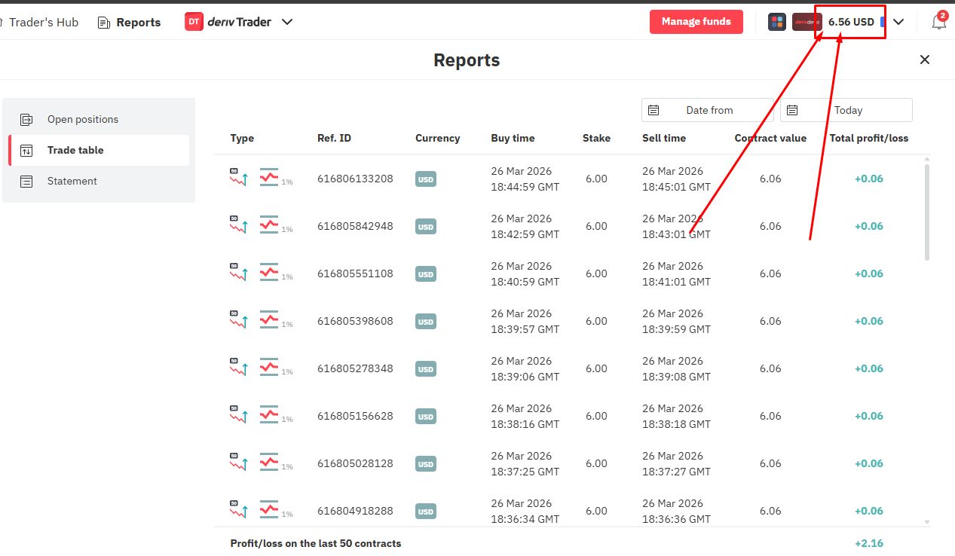Select the Trade table tab
This screenshot has height=556, width=955.
click(75, 150)
